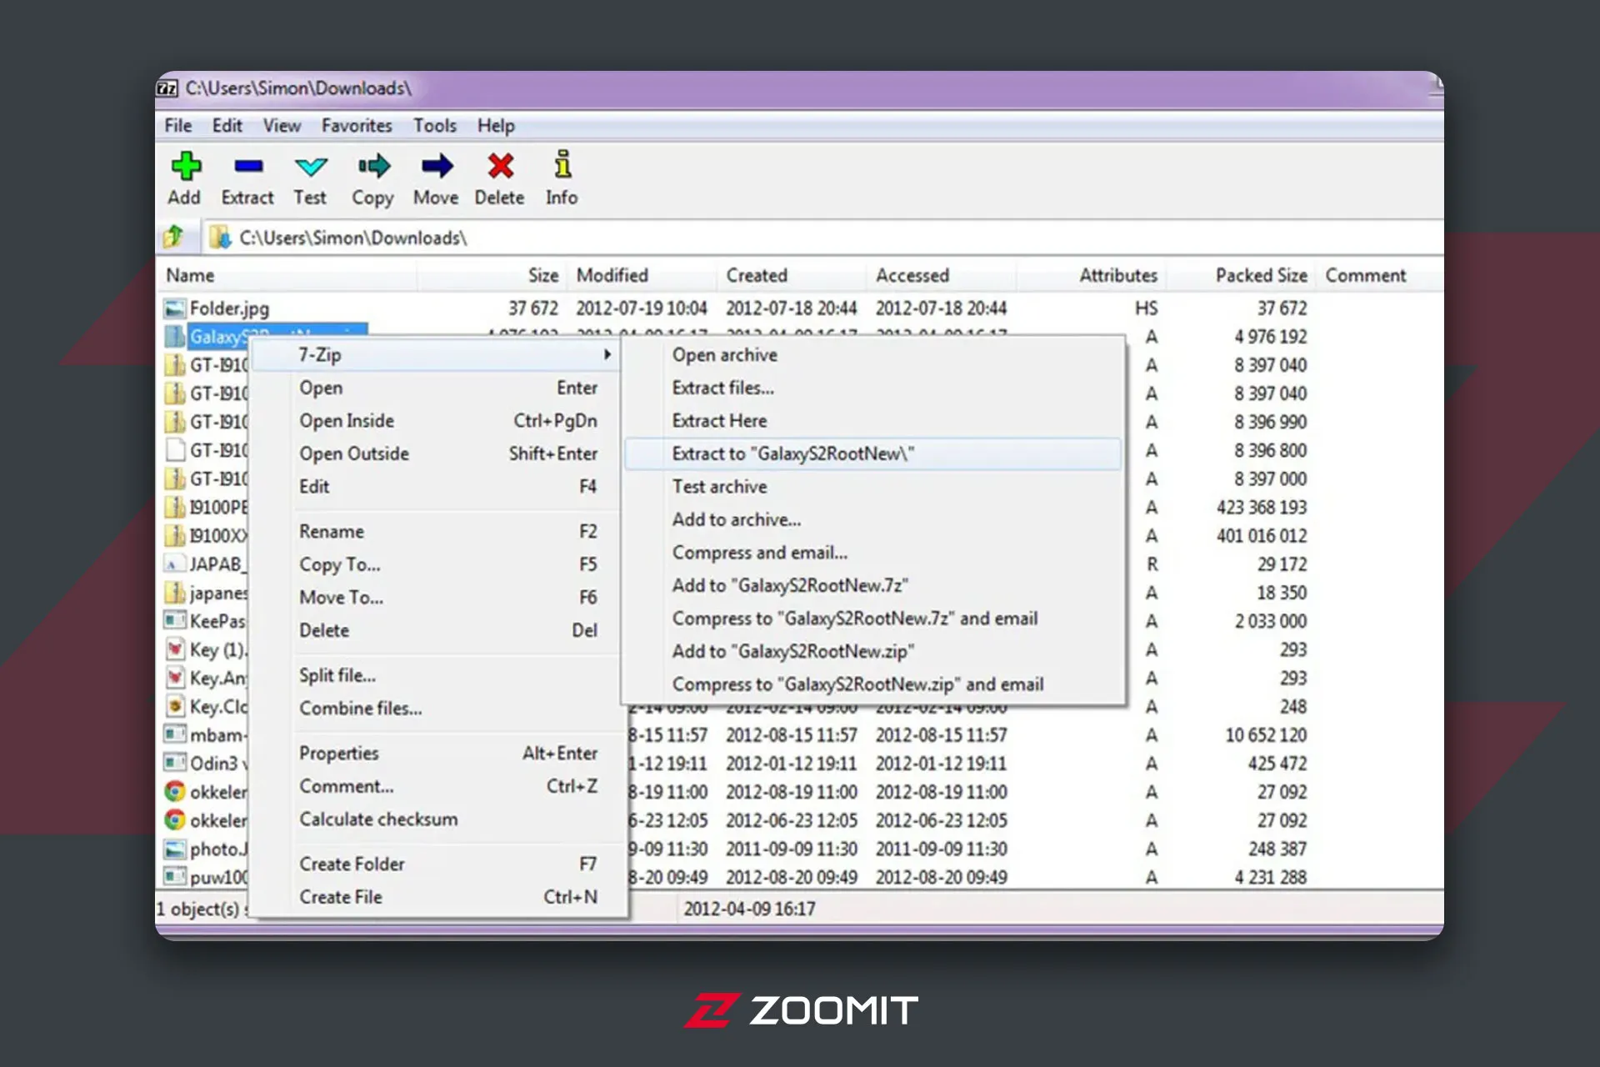Click the Key.Clc file icon
The image size is (1600, 1067).
(174, 706)
